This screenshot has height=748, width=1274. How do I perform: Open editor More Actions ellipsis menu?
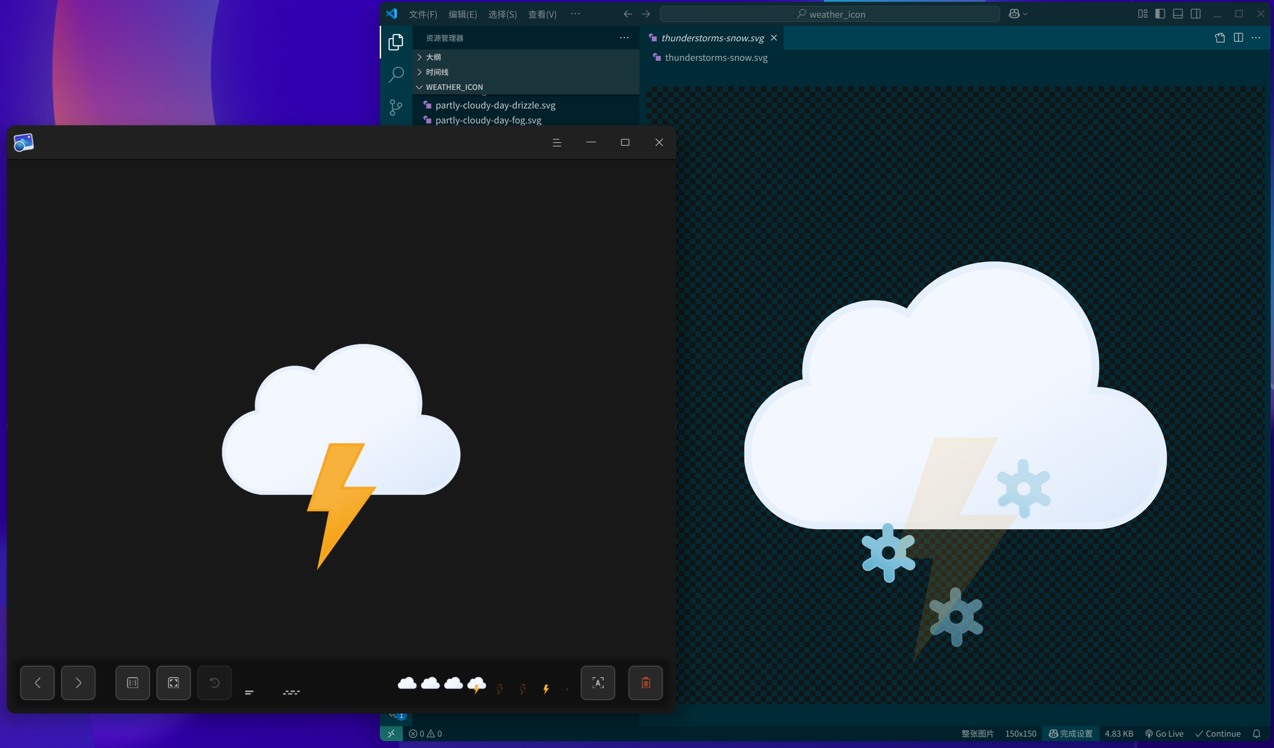[x=1256, y=38]
